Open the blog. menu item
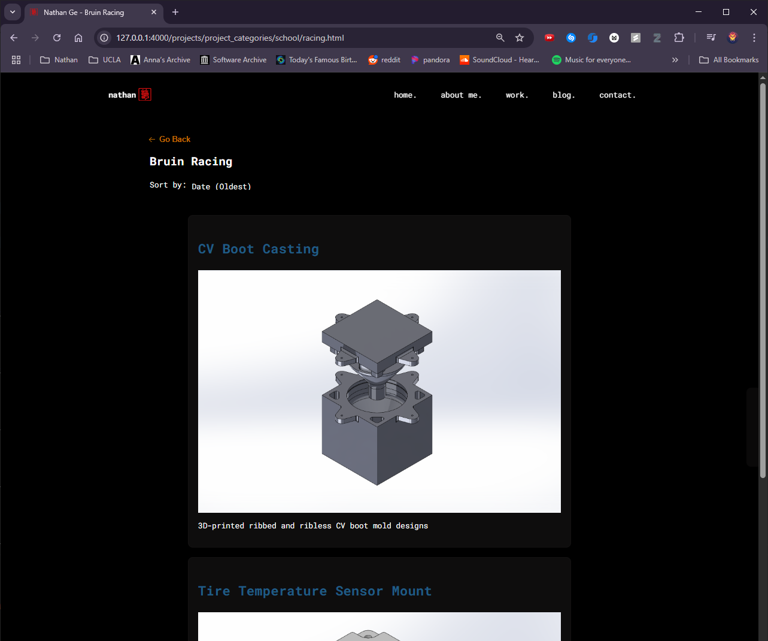The height and width of the screenshot is (641, 768). [x=564, y=95]
